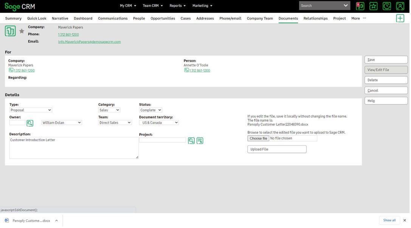
Task: Open the Search dropdown arrow
Action: click(x=346, y=6)
